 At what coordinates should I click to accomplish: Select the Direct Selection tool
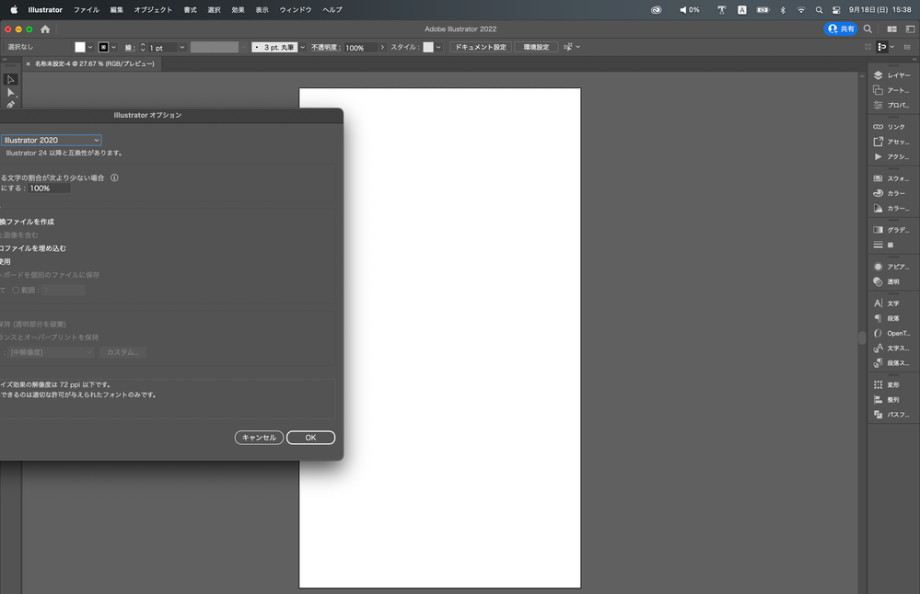10,93
